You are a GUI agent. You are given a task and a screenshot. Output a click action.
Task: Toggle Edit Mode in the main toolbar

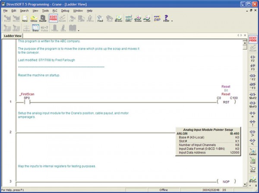coord(54,18)
